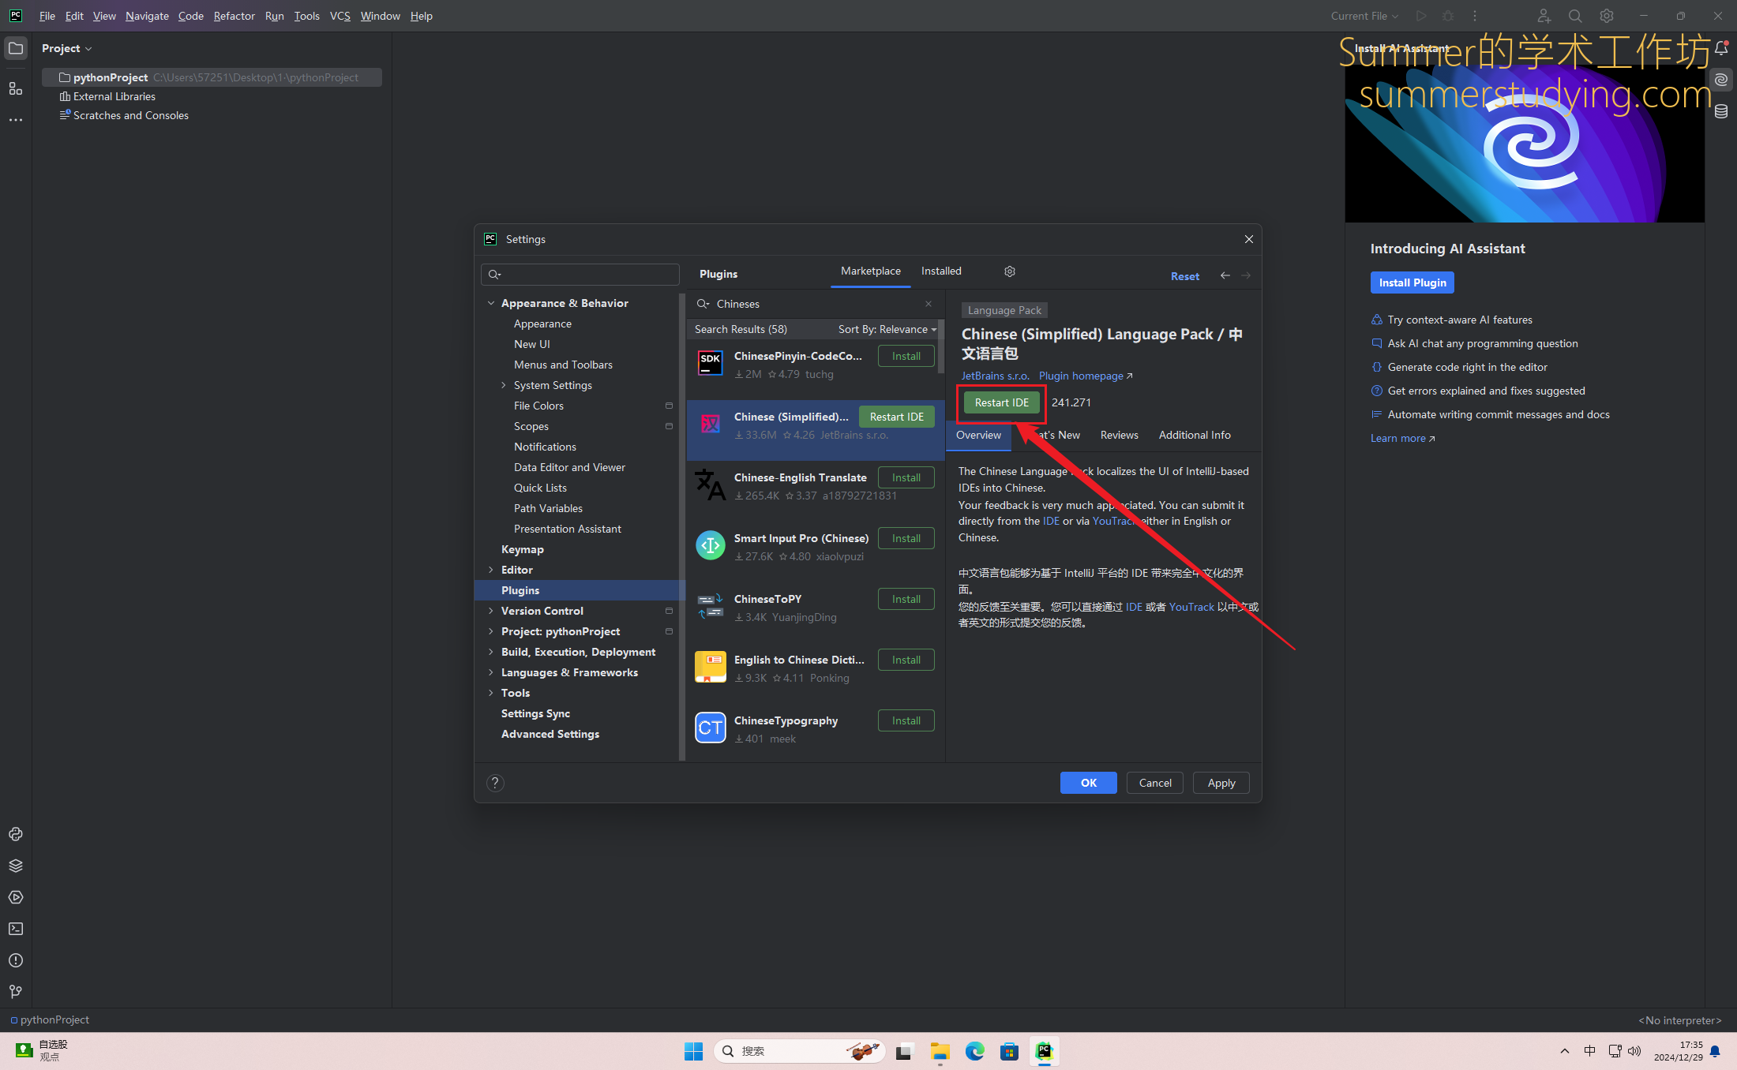Expand Project: pythonProject settings group

[x=491, y=631]
